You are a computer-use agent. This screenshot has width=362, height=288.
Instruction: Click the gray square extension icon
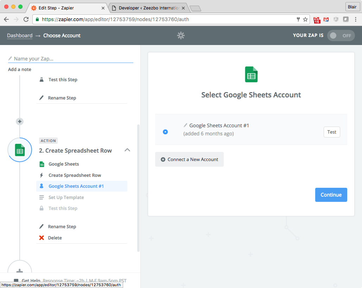click(345, 19)
